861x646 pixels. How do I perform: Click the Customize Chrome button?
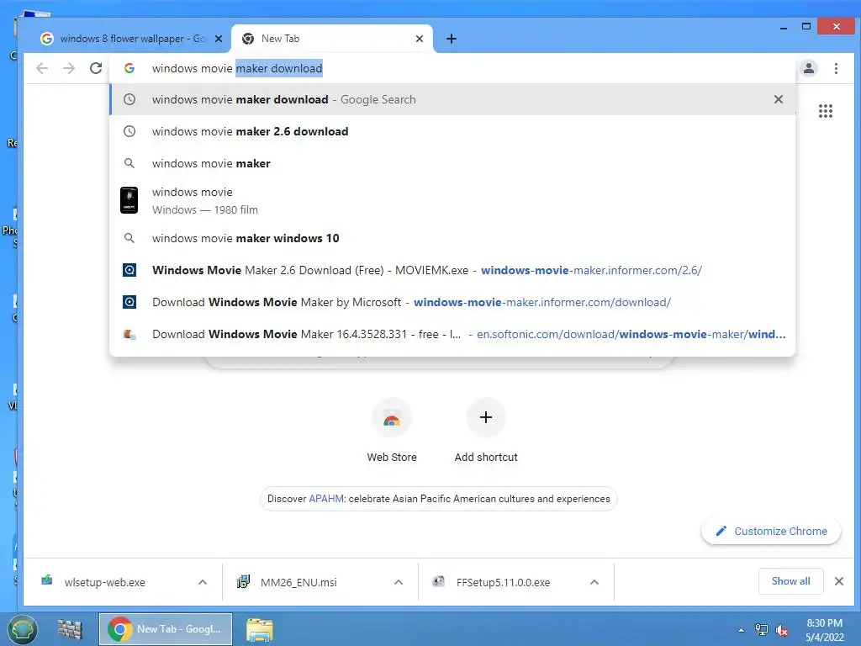point(771,532)
